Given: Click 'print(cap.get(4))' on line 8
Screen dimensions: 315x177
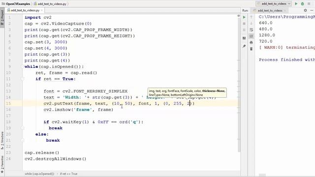Looking at the screenshot, I should 47,60.
